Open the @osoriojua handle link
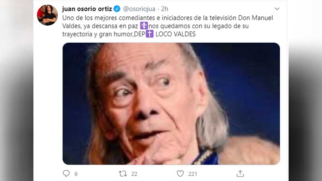This screenshot has height=181, width=322. (139, 9)
